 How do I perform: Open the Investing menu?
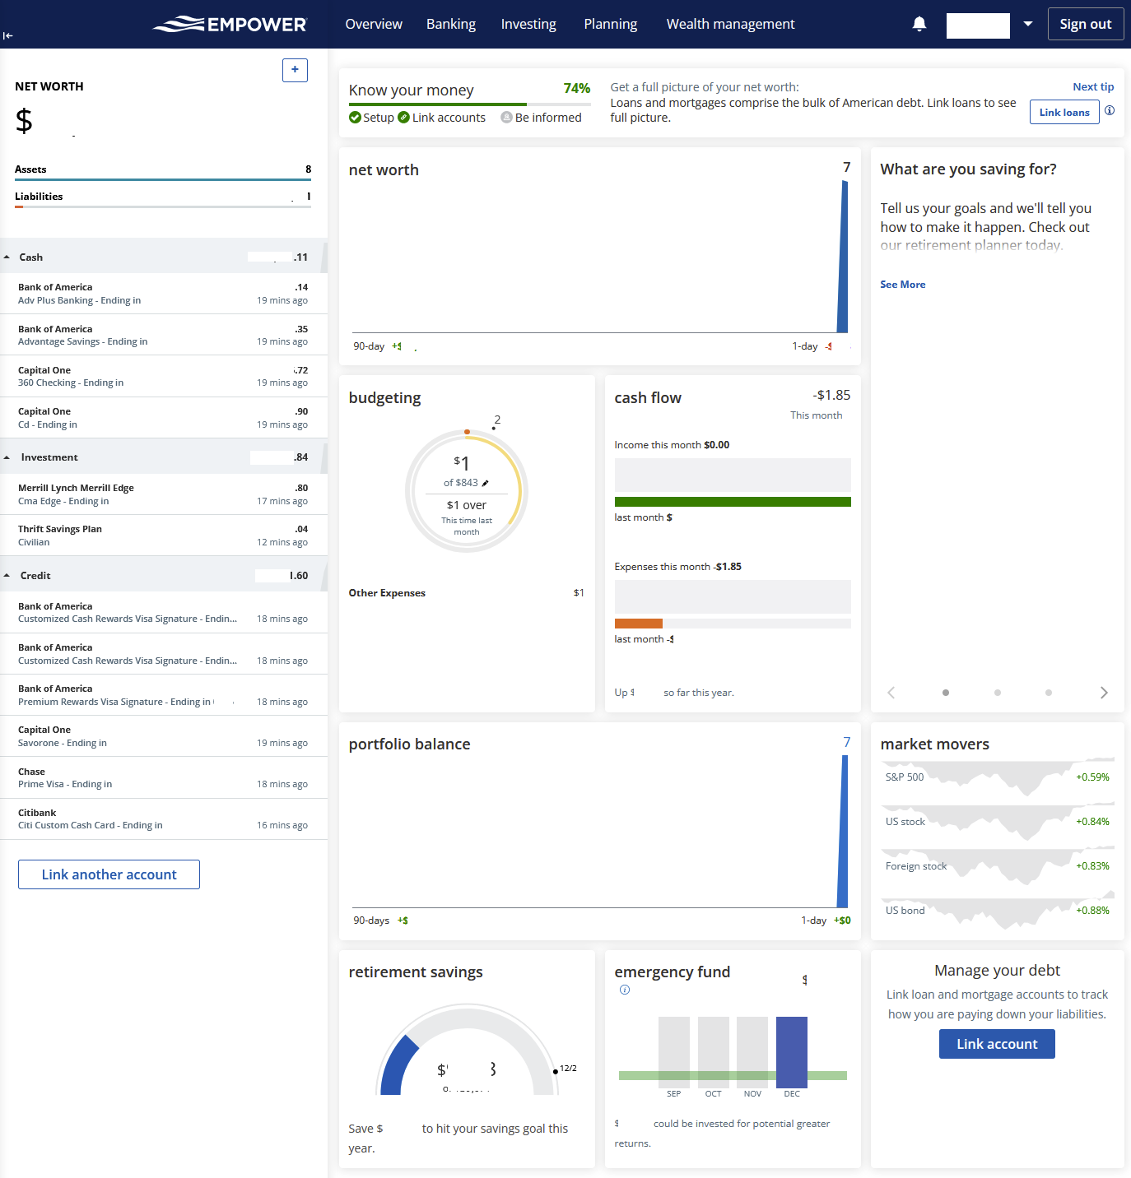[x=528, y=24]
